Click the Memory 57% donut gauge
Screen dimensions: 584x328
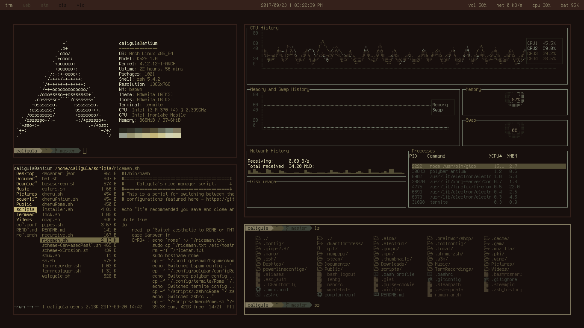516,100
